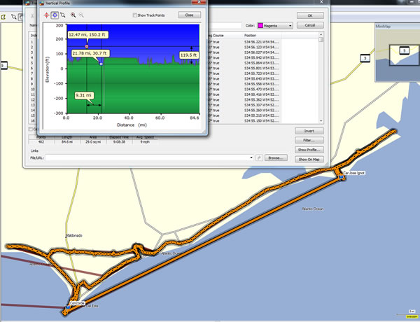Click the magenta color swatch
This screenshot has height=322, width=420.
tap(260, 26)
